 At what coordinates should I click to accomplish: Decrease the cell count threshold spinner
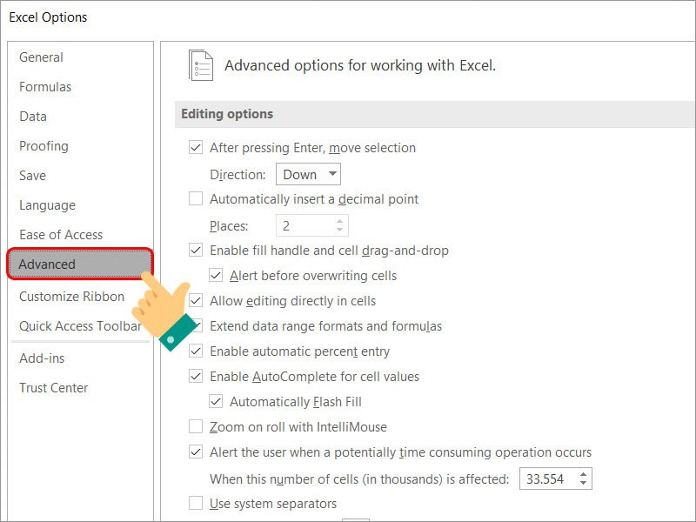(584, 483)
